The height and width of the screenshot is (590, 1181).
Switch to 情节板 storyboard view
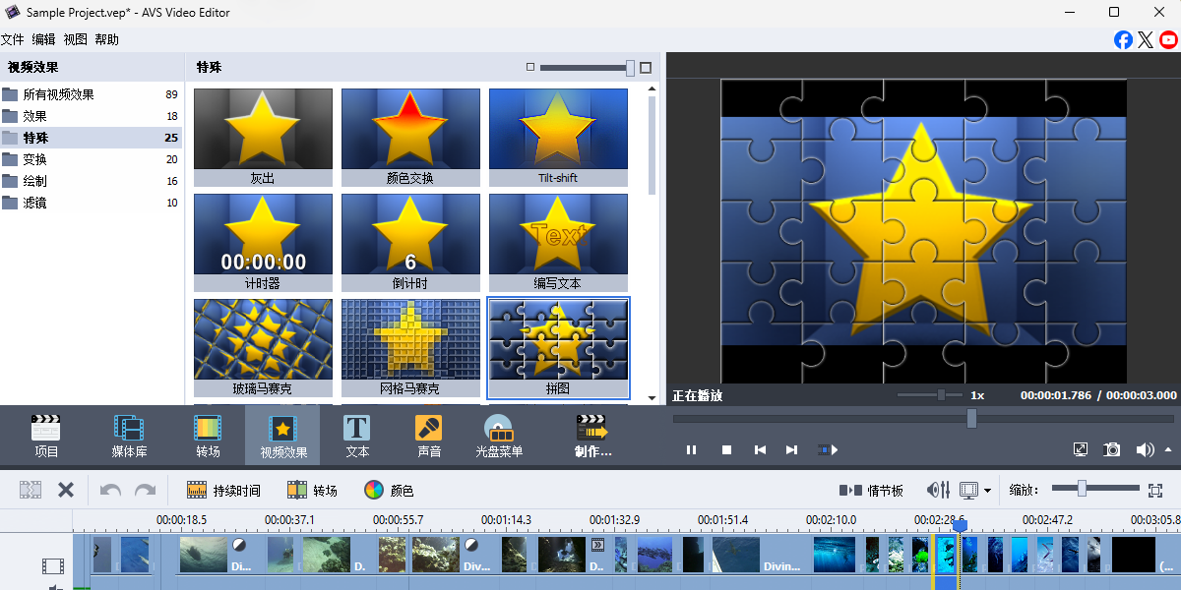870,490
